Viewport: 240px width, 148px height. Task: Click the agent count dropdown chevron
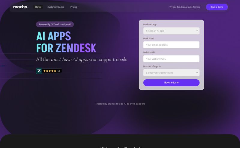197,73
